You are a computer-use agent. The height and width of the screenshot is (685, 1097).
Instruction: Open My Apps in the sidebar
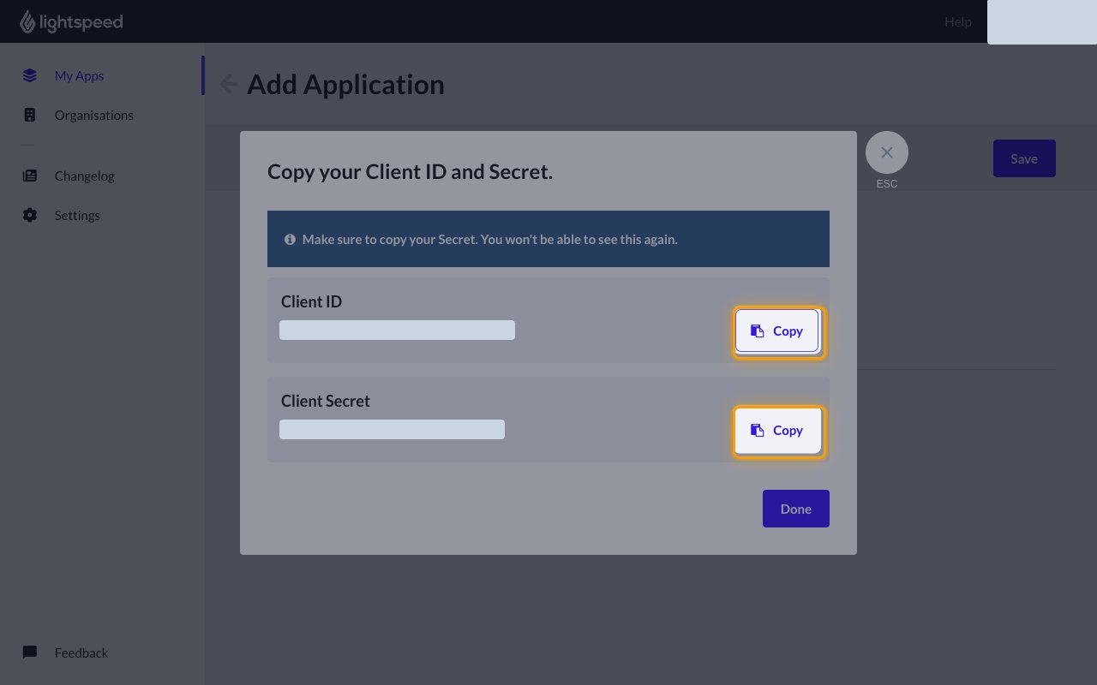coord(79,75)
